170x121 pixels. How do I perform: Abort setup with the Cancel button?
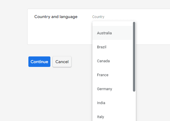pos(62,62)
